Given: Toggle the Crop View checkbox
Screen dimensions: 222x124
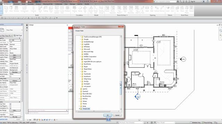Looking at the screenshot, I should [10, 104].
